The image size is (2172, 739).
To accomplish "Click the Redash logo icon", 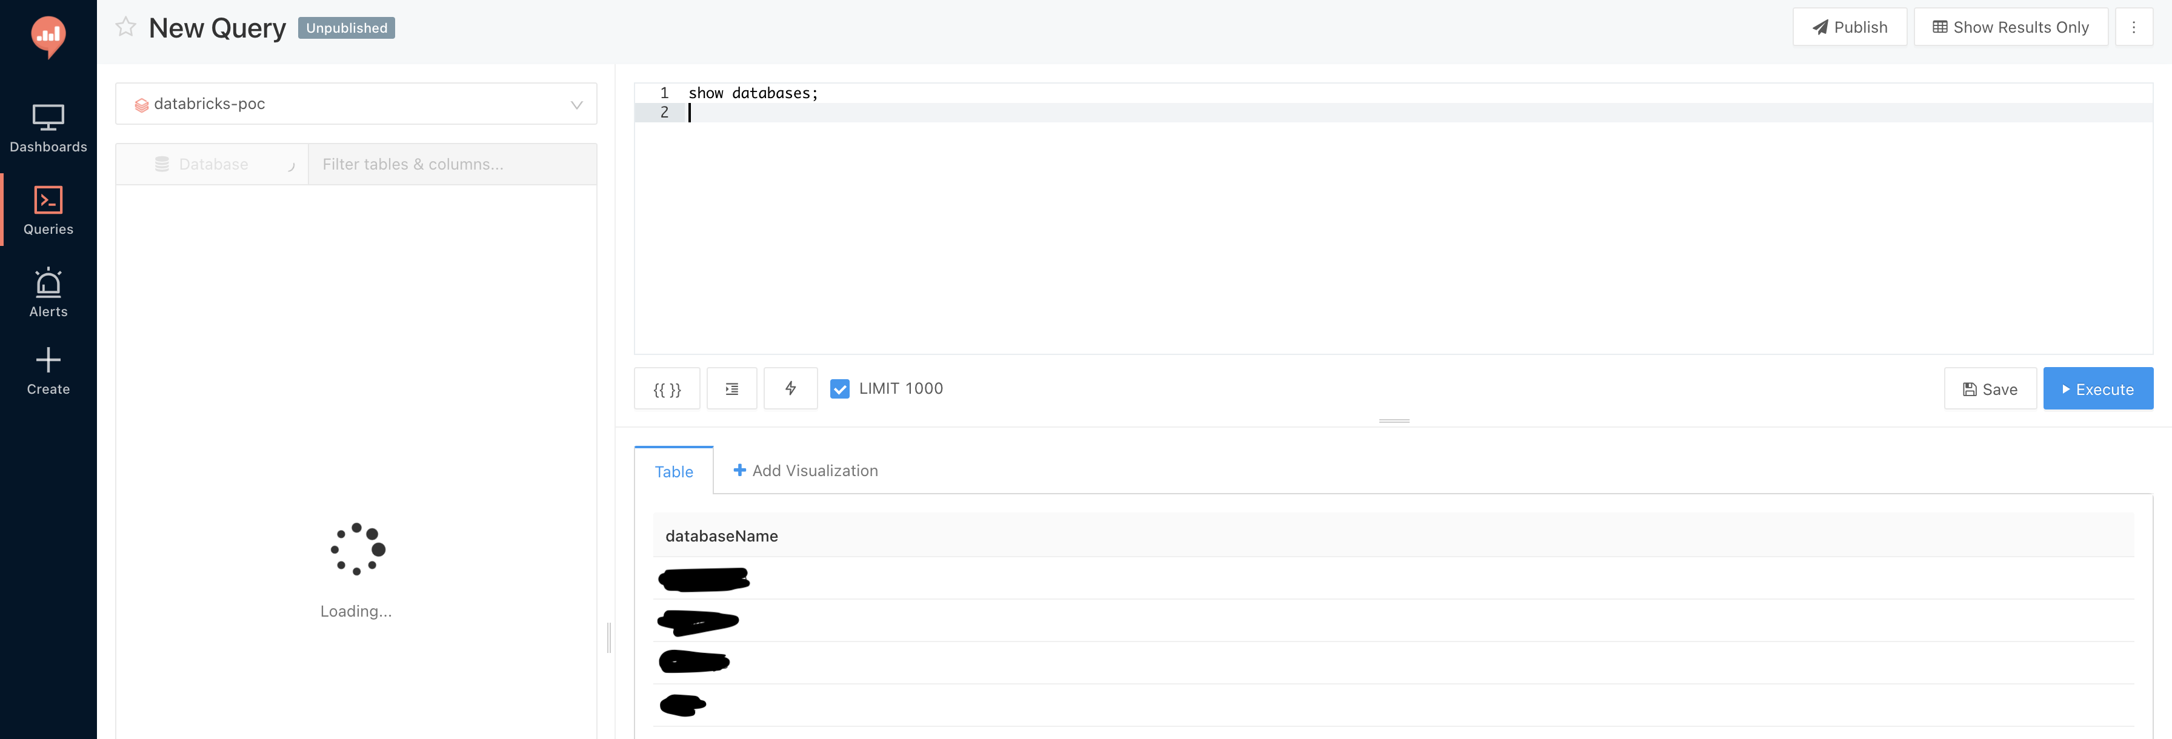I will pyautogui.click(x=48, y=37).
